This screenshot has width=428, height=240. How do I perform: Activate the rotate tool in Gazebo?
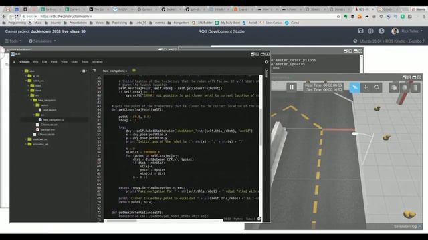[377, 87]
